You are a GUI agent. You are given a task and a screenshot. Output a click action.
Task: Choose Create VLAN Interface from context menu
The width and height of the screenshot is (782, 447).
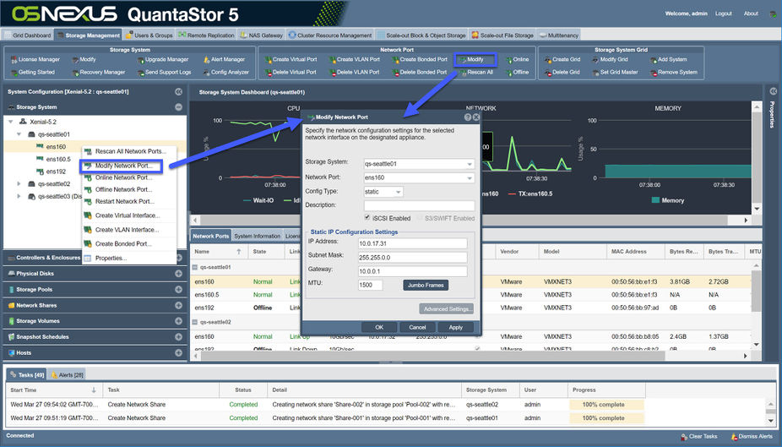pos(128,230)
